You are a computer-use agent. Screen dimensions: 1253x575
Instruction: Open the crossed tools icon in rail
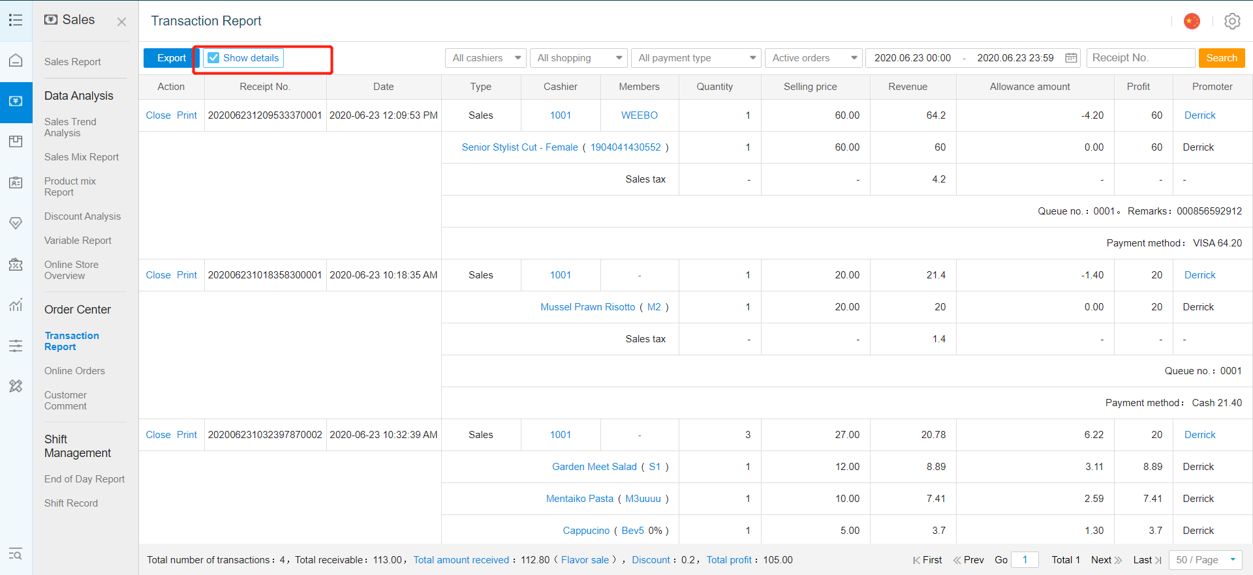[x=16, y=386]
